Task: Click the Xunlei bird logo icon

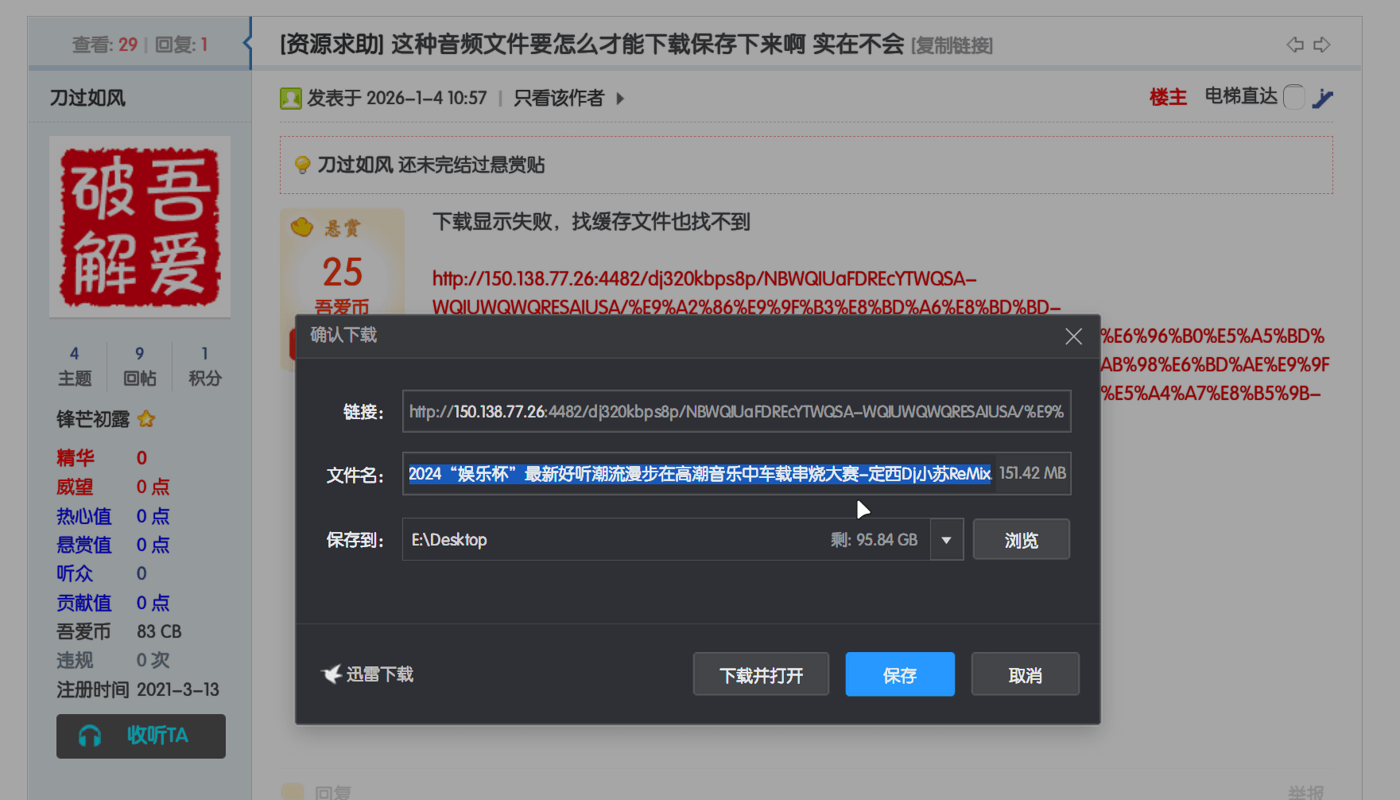Action: pyautogui.click(x=332, y=674)
